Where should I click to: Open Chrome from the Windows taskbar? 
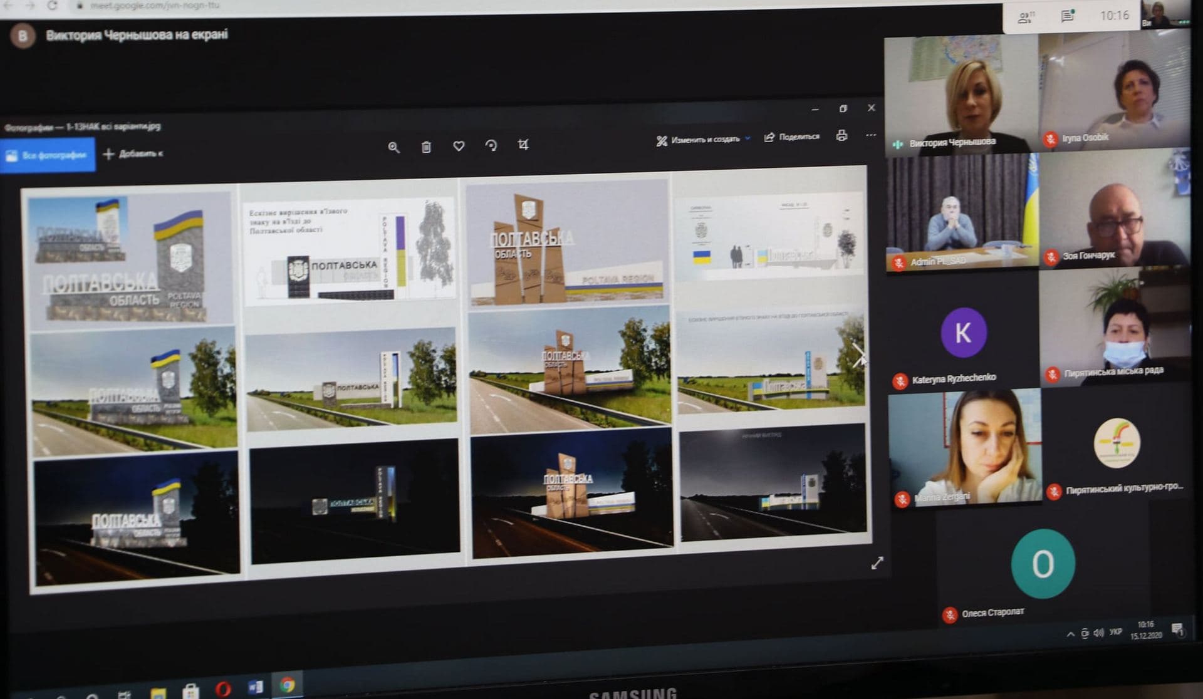(x=288, y=685)
